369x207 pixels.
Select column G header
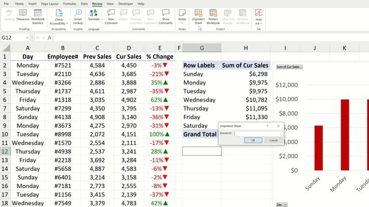pos(202,48)
